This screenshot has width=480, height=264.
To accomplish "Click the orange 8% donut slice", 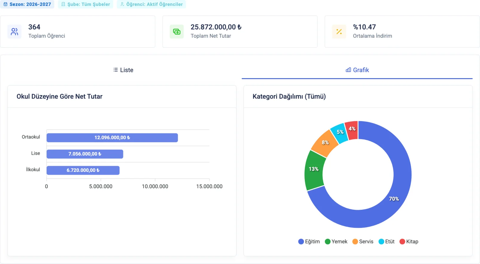I will [x=325, y=143].
